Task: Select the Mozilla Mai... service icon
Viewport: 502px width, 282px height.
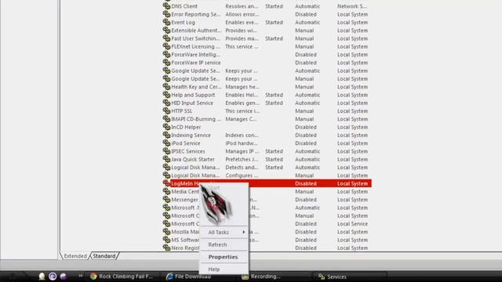Action: pos(166,232)
